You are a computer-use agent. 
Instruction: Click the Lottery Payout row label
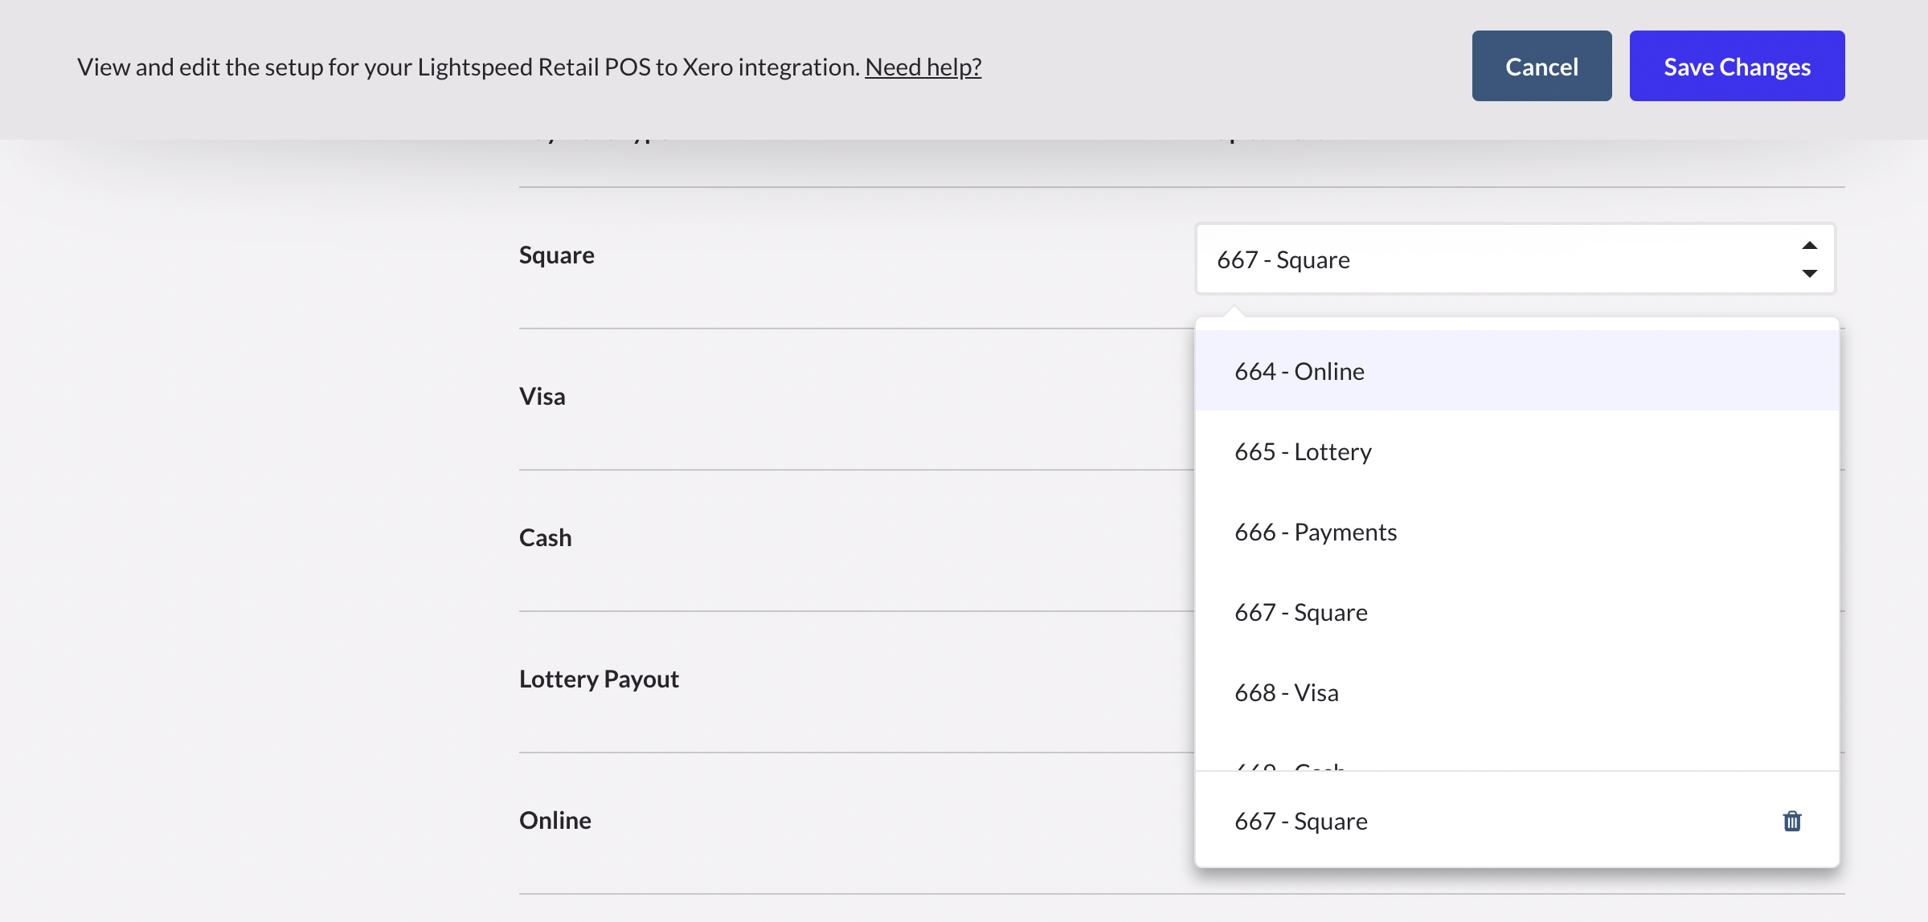tap(599, 678)
